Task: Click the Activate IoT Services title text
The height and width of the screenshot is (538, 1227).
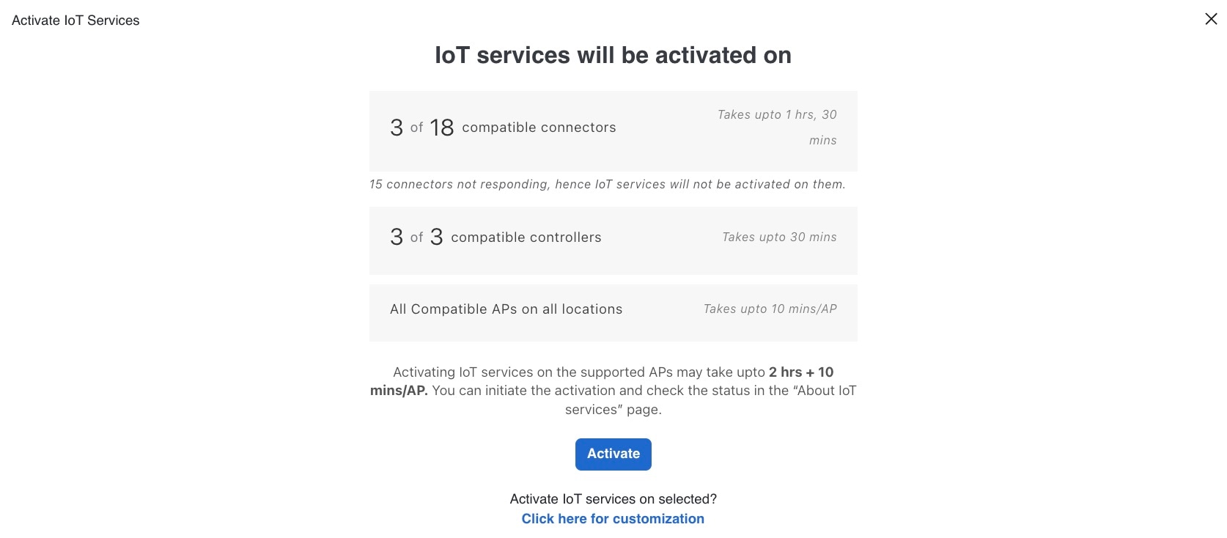Action: [75, 21]
